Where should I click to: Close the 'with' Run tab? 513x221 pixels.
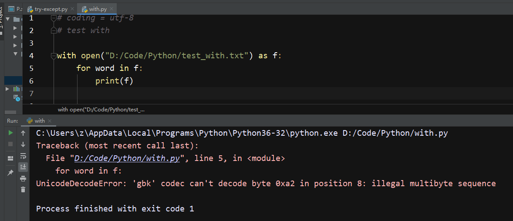point(50,121)
